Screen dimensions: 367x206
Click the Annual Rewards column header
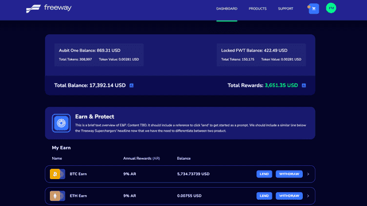coord(142,159)
